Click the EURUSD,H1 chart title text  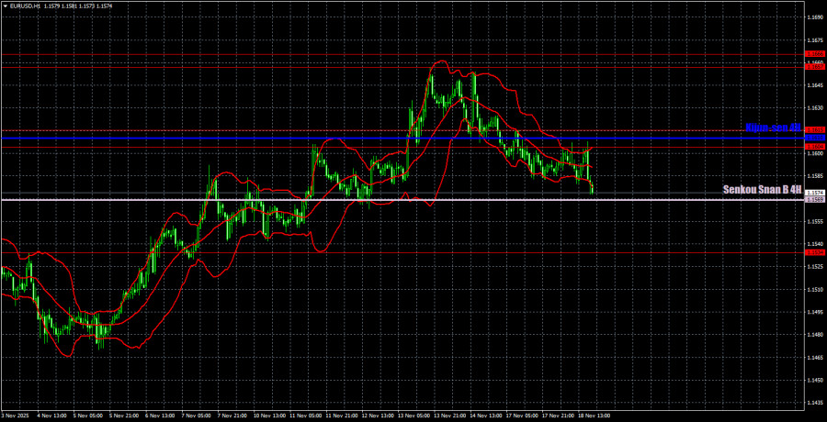(24, 6)
